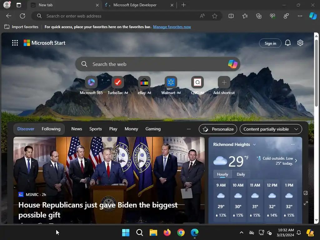The image size is (320, 240).
Task: Open more feed categories ellipsis
Action: tap(188, 129)
